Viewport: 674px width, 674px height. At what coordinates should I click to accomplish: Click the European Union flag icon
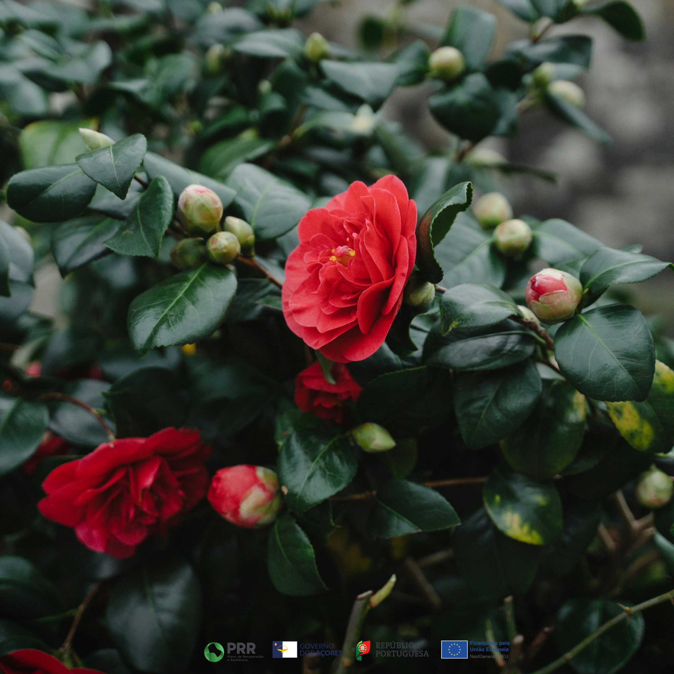pyautogui.click(x=454, y=649)
